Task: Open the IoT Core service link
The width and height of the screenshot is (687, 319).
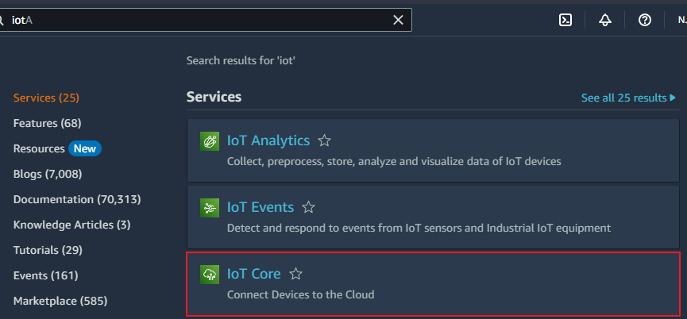Action: (x=253, y=274)
